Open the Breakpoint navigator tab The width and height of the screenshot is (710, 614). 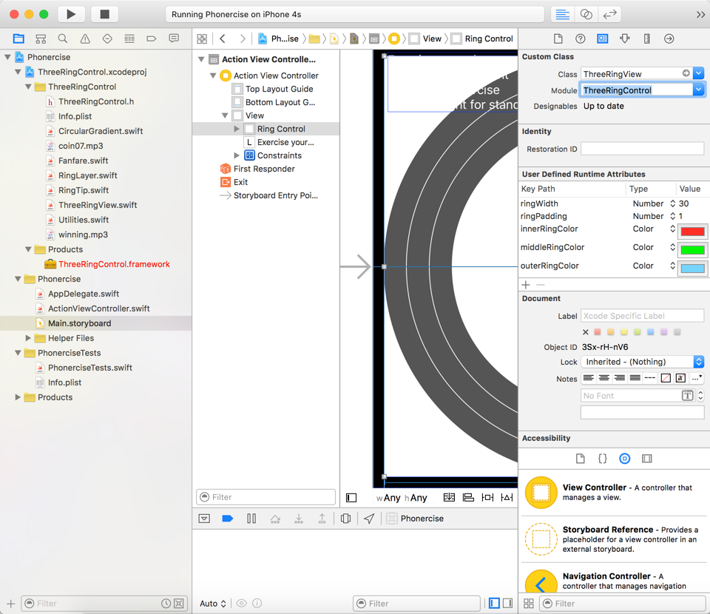(152, 38)
